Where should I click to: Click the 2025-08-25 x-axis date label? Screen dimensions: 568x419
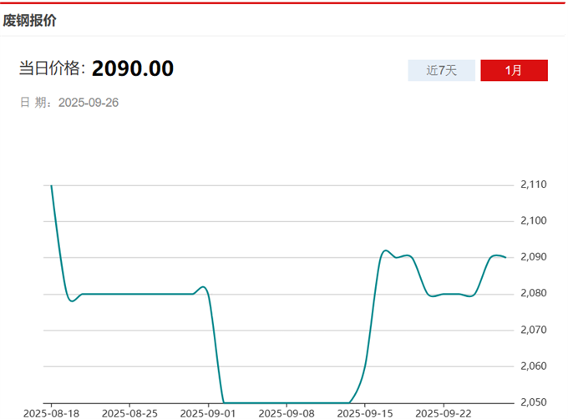tap(129, 412)
